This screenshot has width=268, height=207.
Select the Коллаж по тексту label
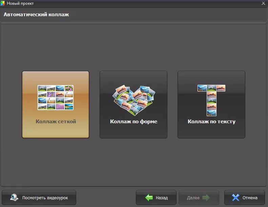click(x=212, y=122)
